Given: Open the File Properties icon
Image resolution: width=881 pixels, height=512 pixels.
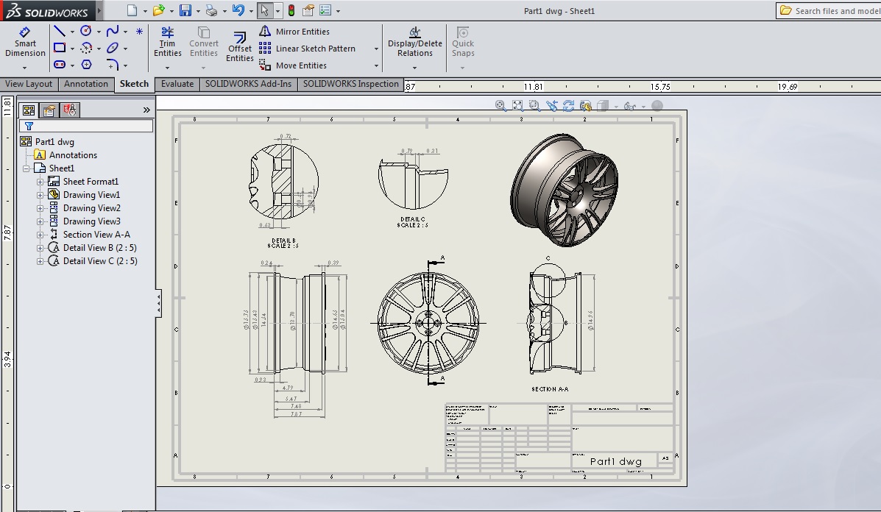Looking at the screenshot, I should click(308, 10).
